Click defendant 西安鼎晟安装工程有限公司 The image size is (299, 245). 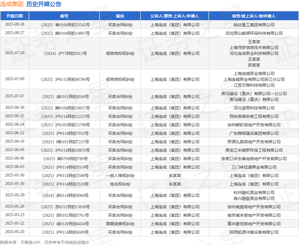tap(254, 116)
